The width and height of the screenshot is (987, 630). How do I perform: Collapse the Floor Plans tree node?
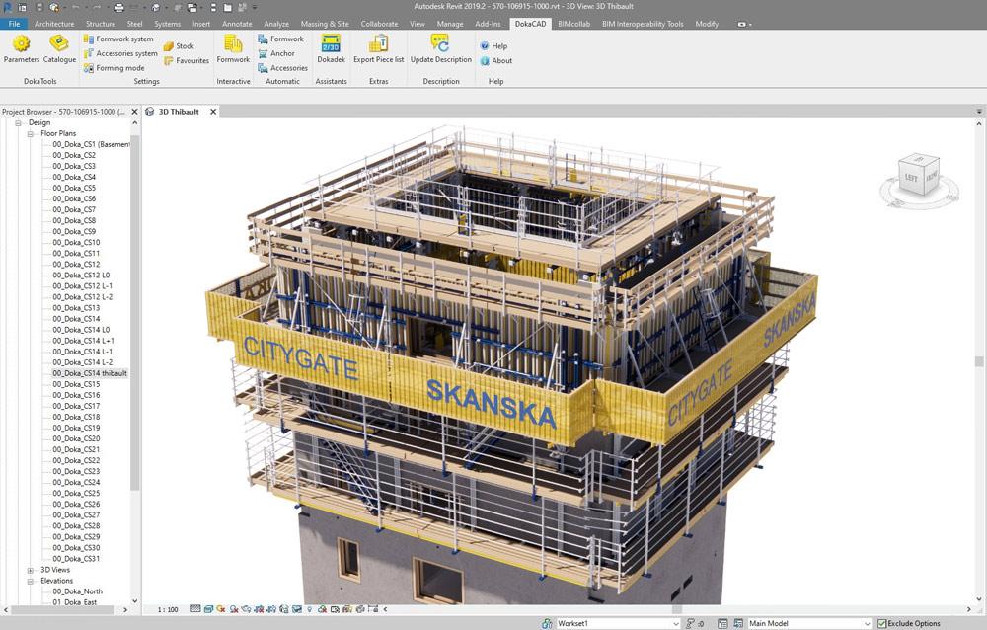[31, 133]
